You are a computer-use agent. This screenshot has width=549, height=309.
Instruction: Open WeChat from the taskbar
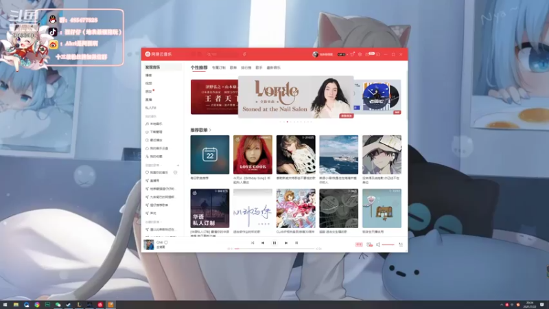58,305
